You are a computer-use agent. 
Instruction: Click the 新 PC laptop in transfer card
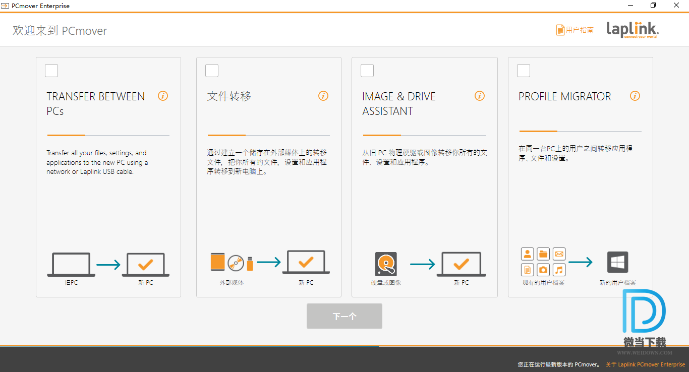coord(146,265)
